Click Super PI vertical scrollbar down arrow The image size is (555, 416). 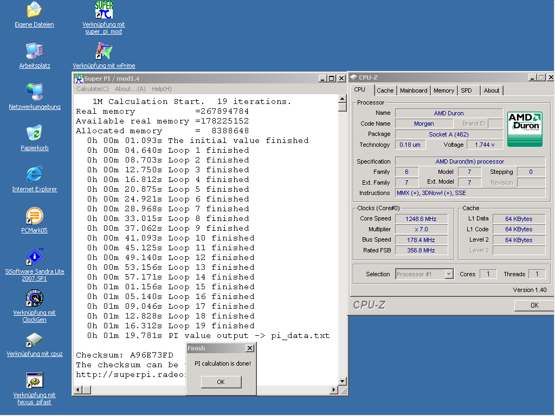343,381
